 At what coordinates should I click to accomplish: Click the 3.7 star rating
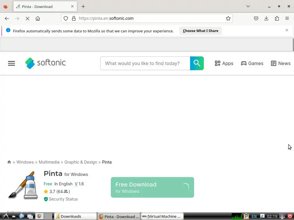click(x=57, y=192)
